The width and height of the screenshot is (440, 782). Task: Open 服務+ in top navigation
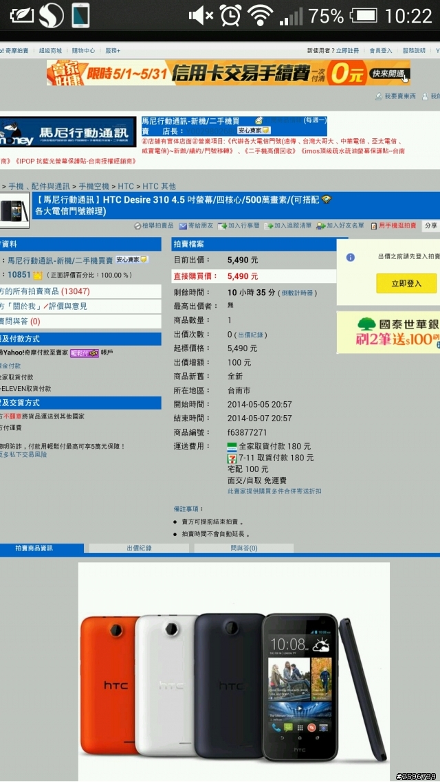tap(113, 51)
